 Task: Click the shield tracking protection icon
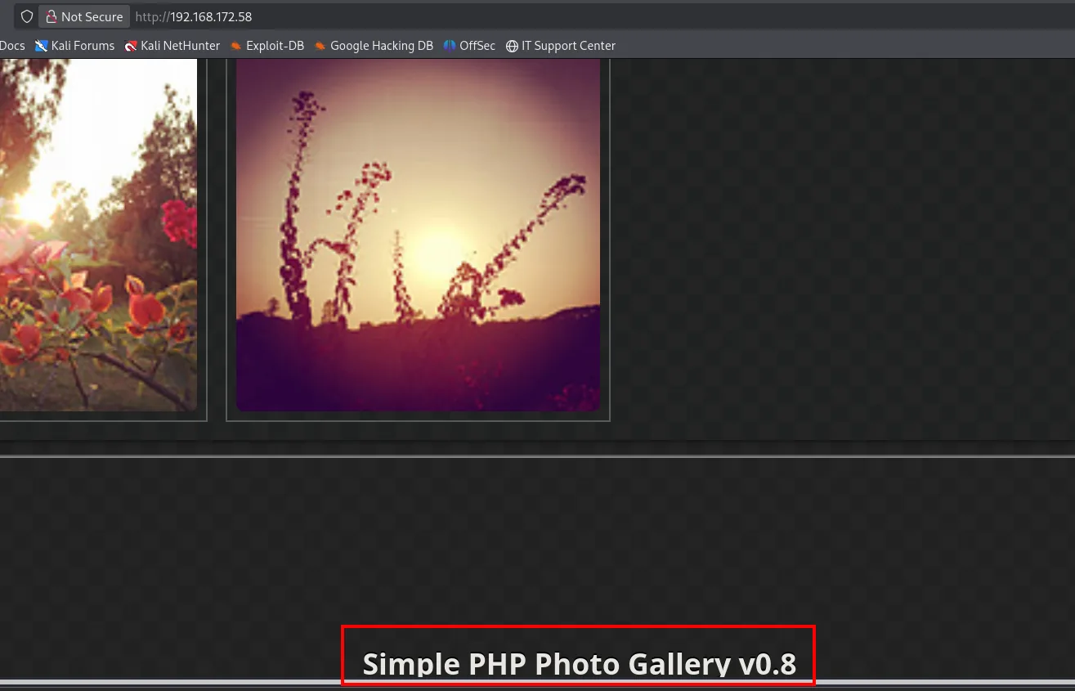(27, 16)
